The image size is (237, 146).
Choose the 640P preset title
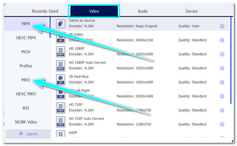[x=73, y=133]
